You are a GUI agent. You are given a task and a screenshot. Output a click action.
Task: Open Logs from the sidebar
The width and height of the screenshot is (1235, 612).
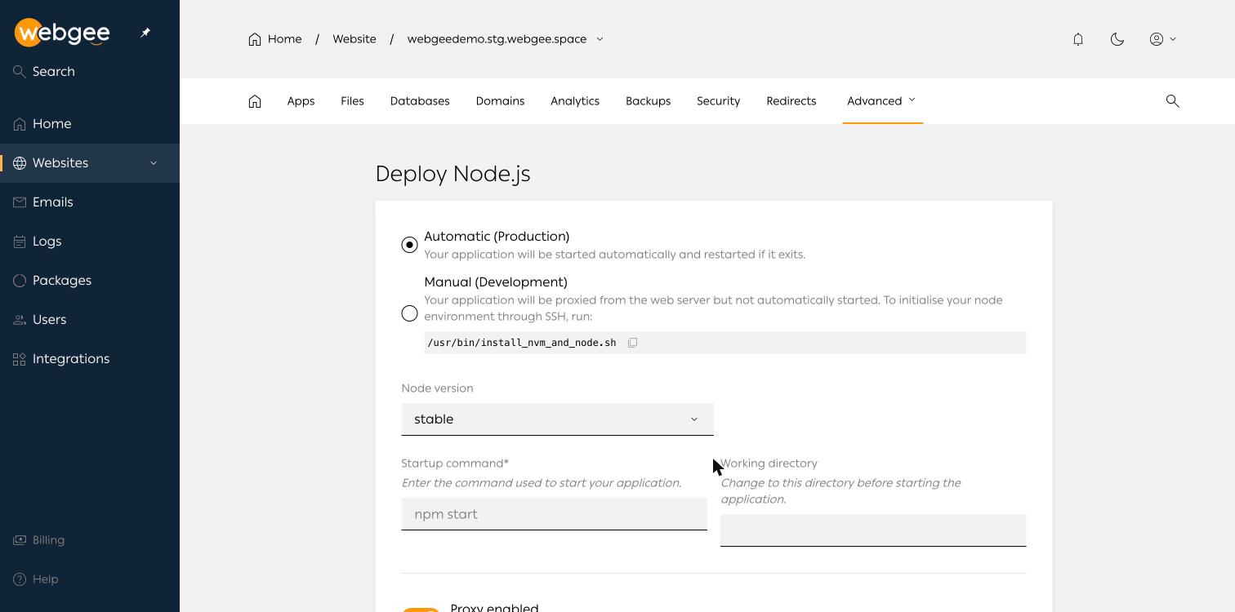point(47,242)
